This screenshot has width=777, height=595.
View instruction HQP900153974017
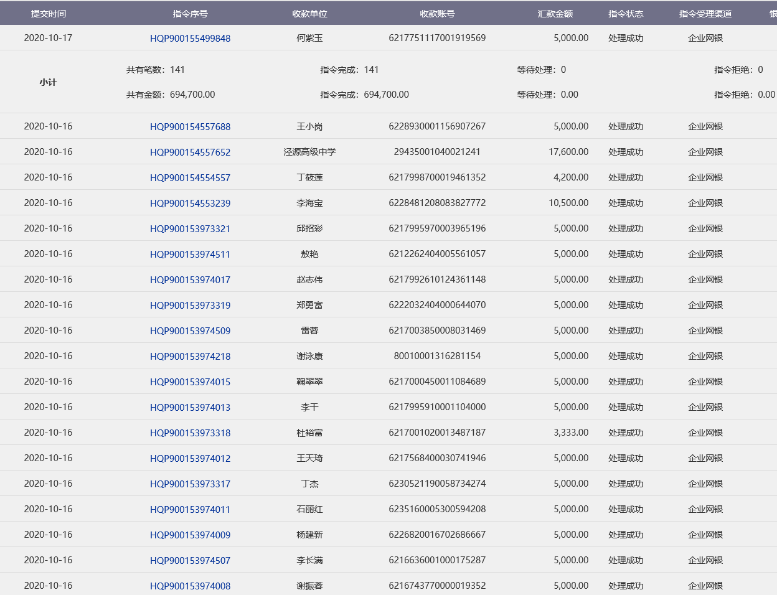coord(190,280)
